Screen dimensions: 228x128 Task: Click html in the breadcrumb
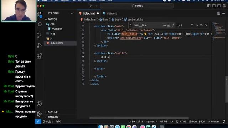pyautogui.click(x=105, y=20)
